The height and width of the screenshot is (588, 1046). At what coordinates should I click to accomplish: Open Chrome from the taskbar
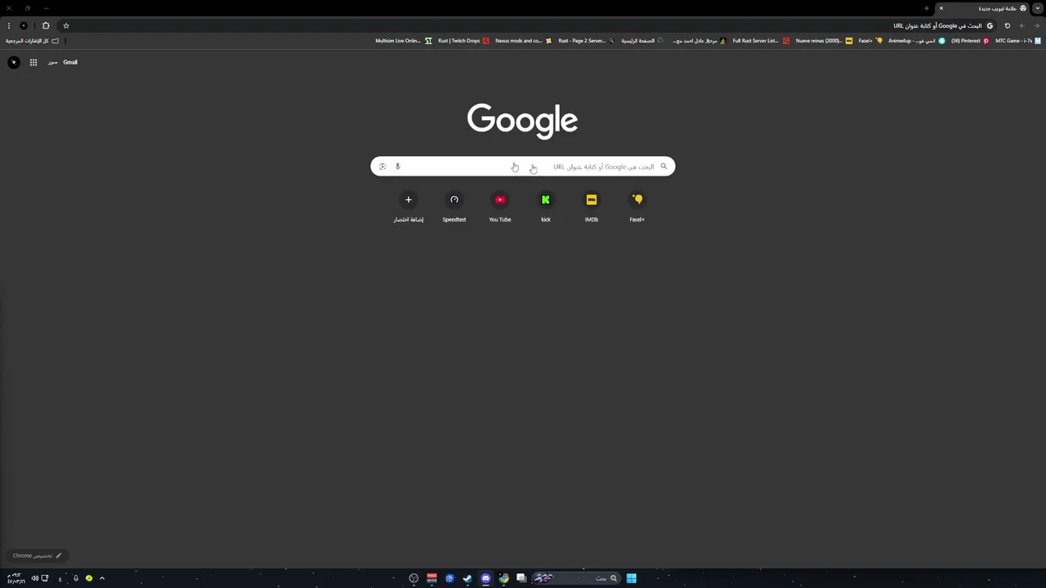pyautogui.click(x=503, y=578)
